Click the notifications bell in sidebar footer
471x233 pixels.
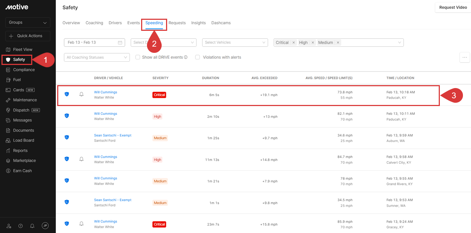click(x=32, y=226)
